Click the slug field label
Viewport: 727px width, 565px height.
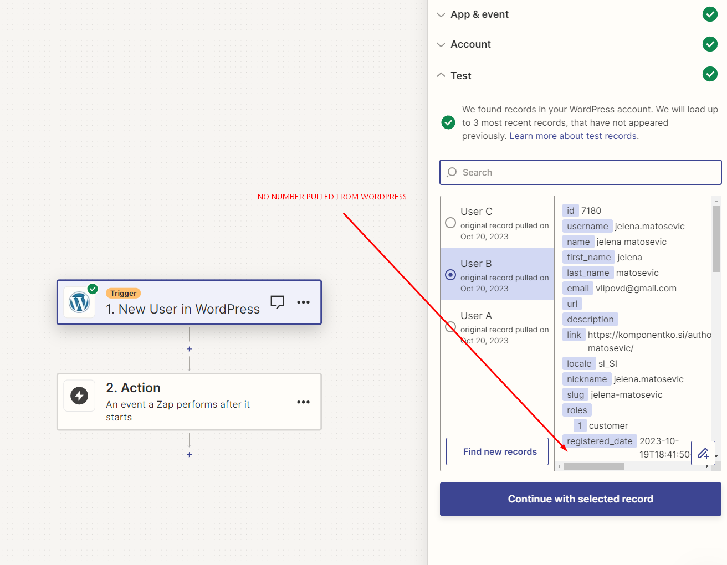pos(575,394)
